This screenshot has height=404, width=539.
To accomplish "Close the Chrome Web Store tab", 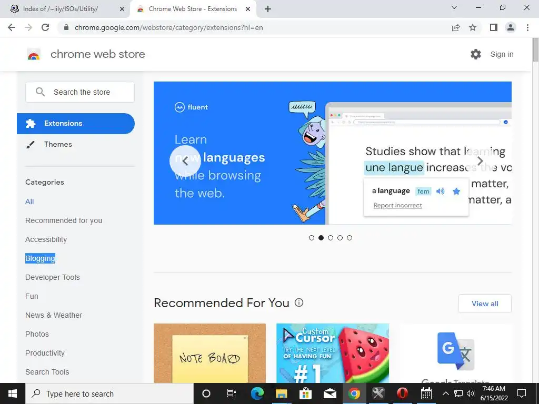I will tap(248, 9).
